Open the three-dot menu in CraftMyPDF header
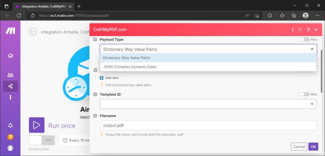 point(292,29)
